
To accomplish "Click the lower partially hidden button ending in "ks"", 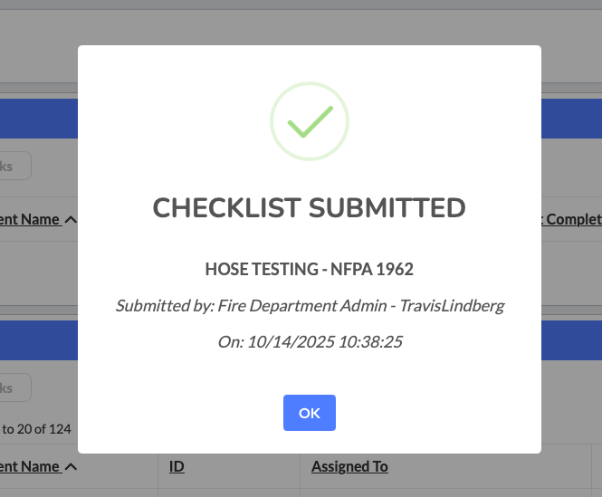I will point(14,387).
